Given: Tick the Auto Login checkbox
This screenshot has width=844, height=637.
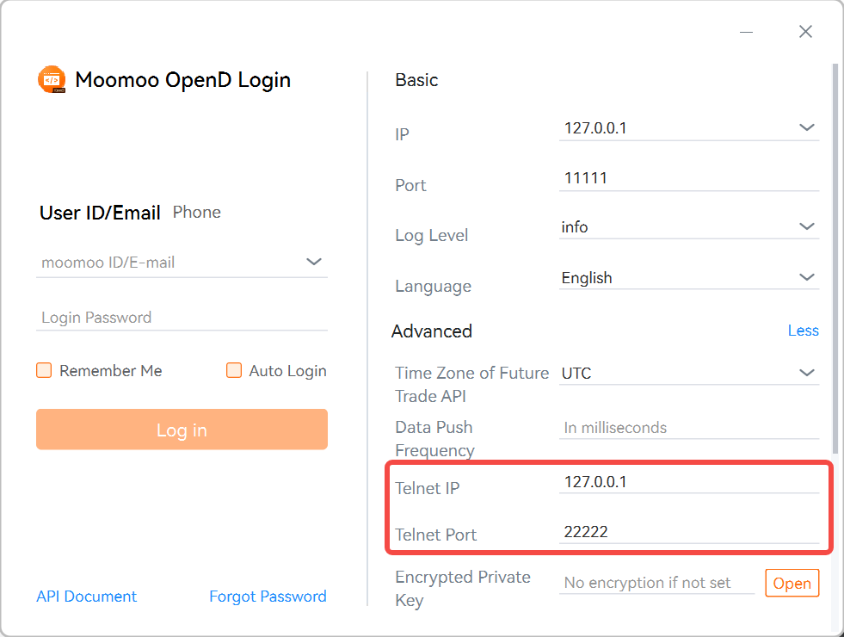Looking at the screenshot, I should tap(234, 370).
